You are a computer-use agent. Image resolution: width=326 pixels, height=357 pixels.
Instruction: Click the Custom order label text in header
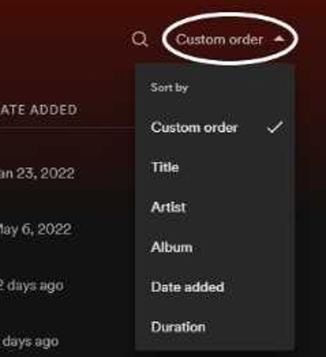pyautogui.click(x=220, y=39)
